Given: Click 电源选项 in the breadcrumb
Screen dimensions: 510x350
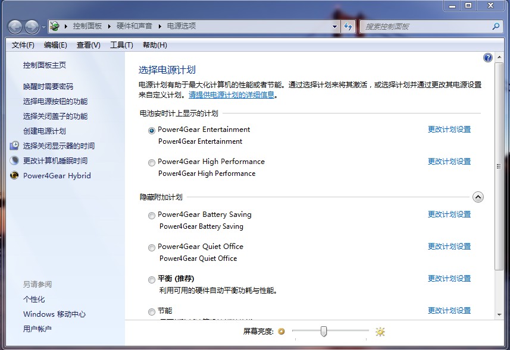Looking at the screenshot, I should (x=182, y=26).
